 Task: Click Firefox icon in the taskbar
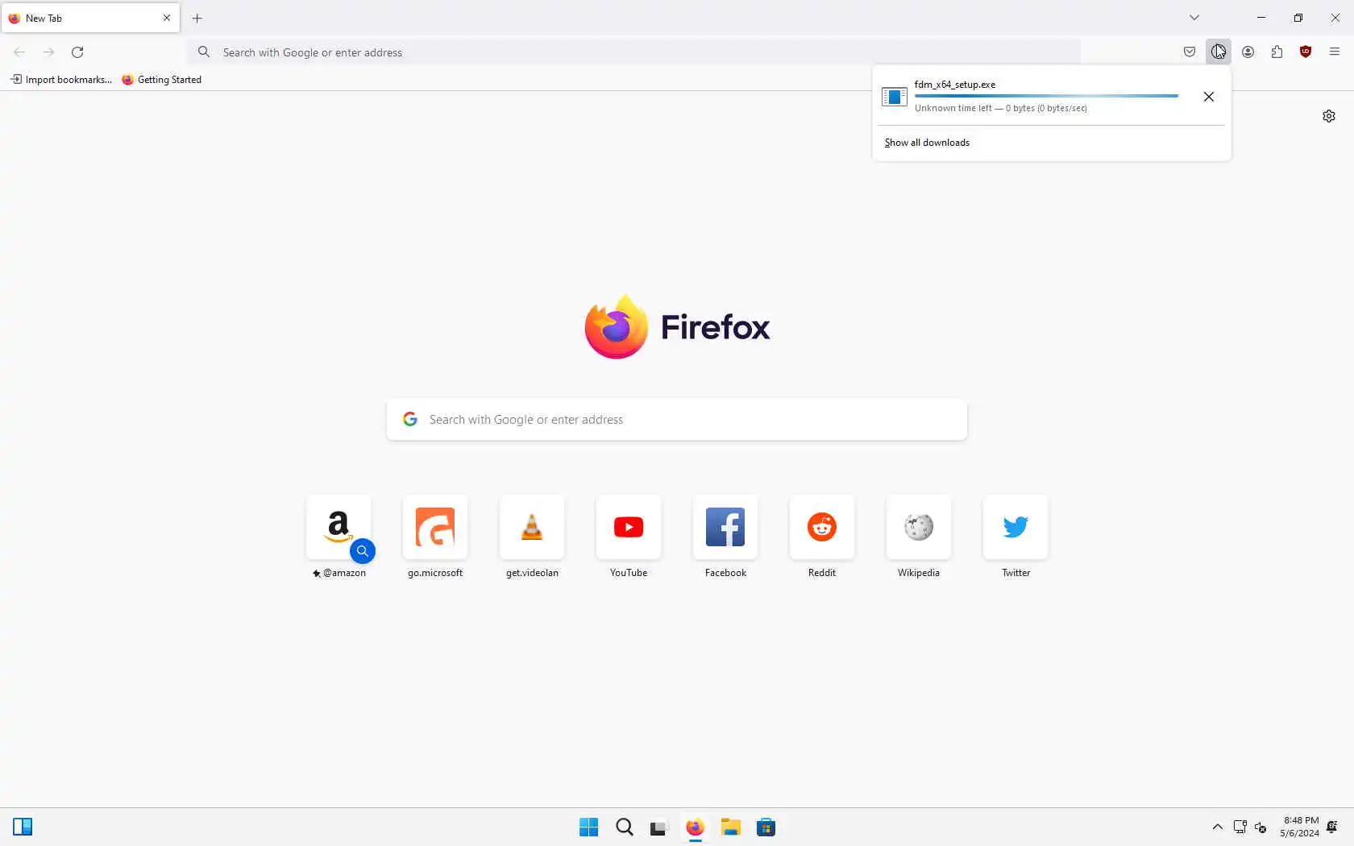[695, 827]
